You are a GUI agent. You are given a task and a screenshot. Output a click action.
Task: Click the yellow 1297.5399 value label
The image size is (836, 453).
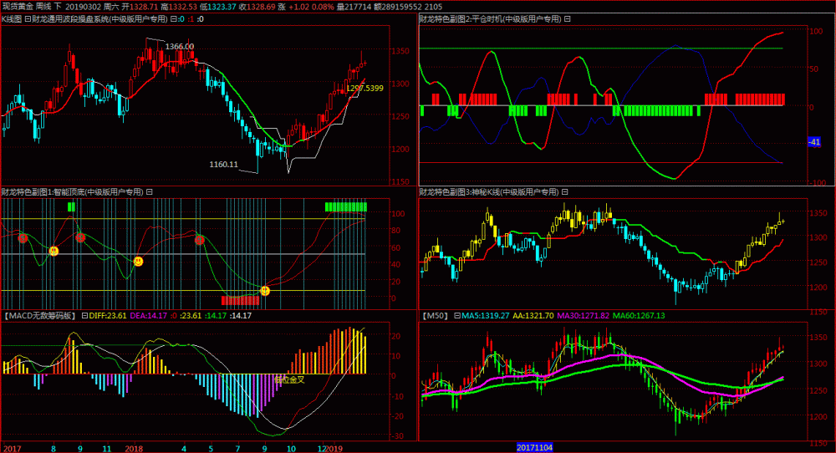[x=364, y=89]
